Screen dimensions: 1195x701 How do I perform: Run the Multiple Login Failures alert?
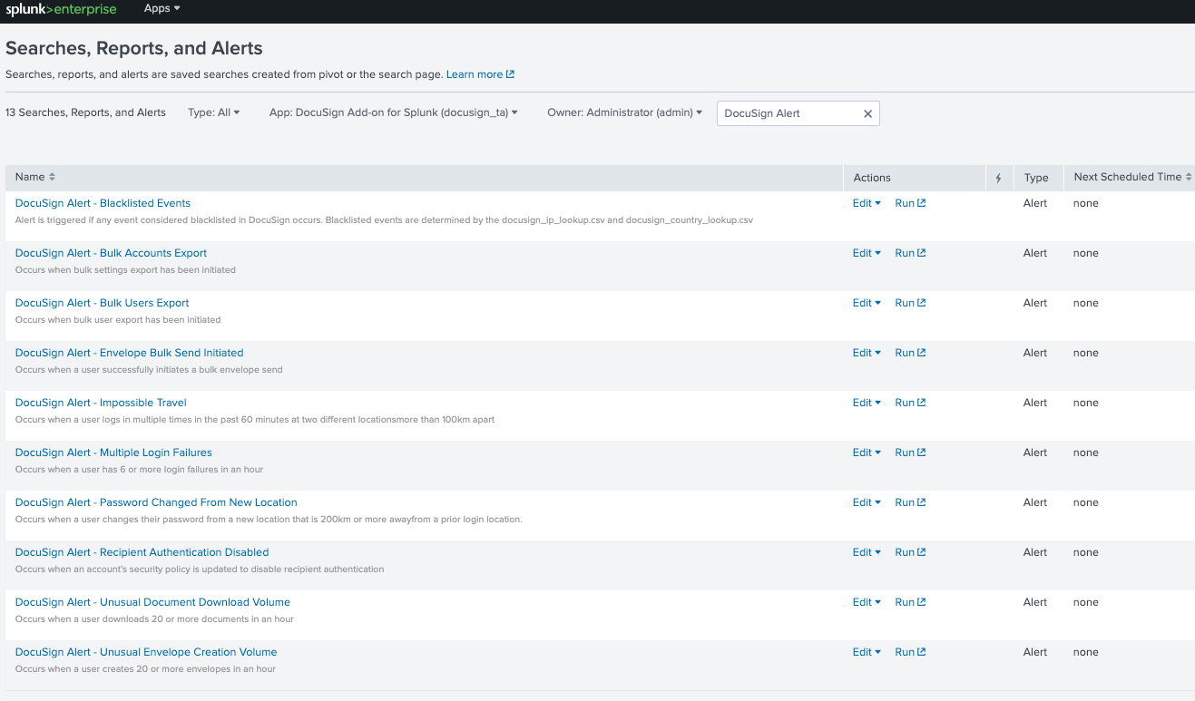pyautogui.click(x=910, y=453)
